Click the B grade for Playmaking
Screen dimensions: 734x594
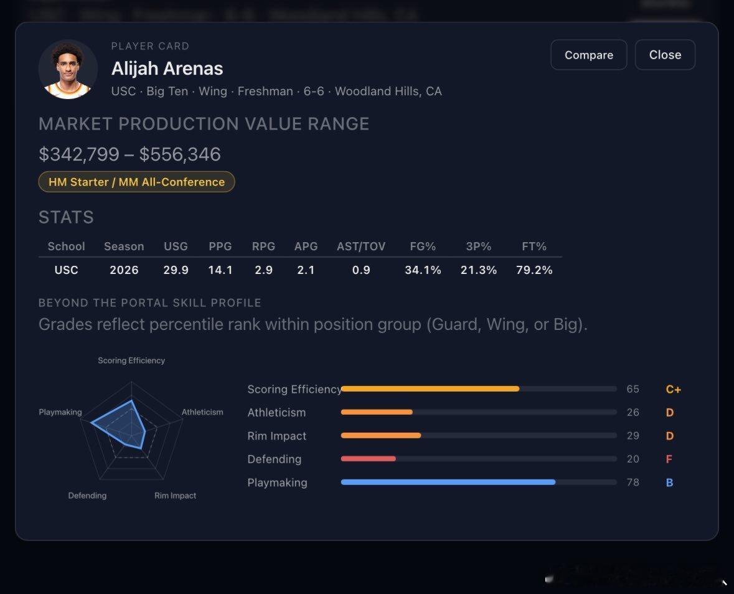coord(669,483)
